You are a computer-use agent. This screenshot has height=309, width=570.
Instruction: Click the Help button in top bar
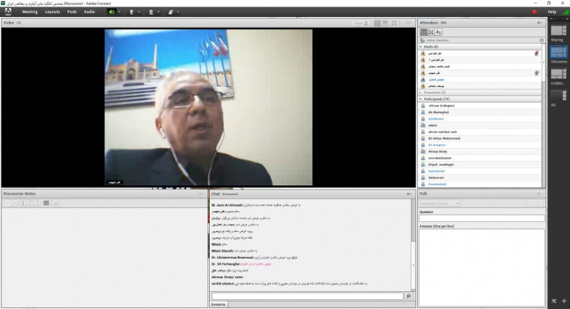(x=552, y=12)
